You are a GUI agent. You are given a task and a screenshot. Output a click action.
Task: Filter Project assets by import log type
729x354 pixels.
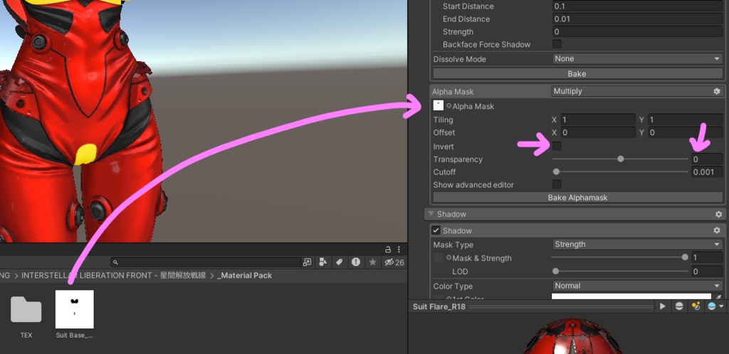(x=356, y=262)
